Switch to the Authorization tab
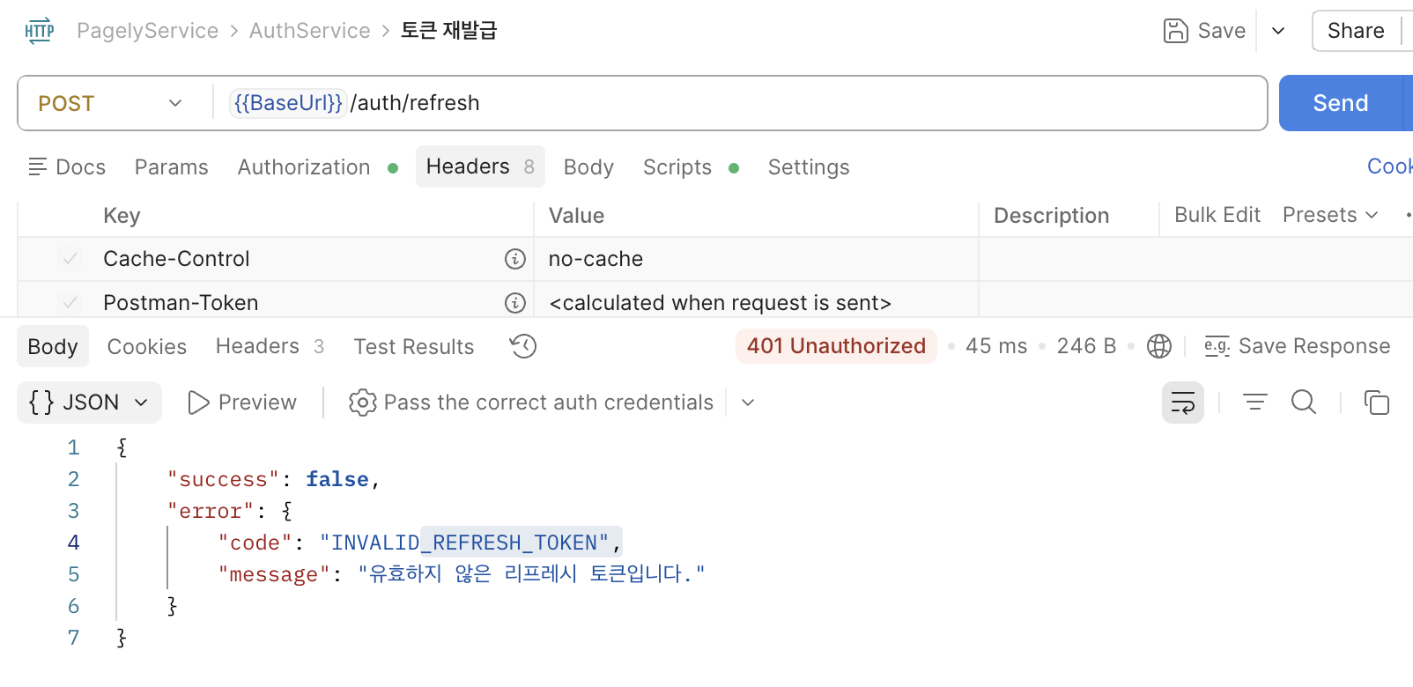The height and width of the screenshot is (687, 1413). click(x=304, y=167)
